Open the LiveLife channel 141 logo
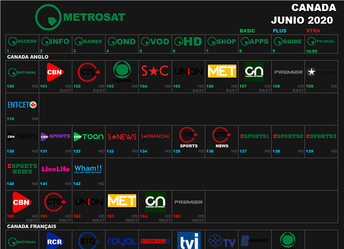This screenshot has height=249, width=344. coord(55,169)
